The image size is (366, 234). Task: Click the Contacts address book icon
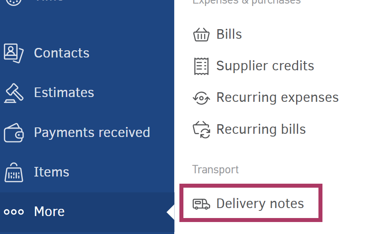pos(14,53)
